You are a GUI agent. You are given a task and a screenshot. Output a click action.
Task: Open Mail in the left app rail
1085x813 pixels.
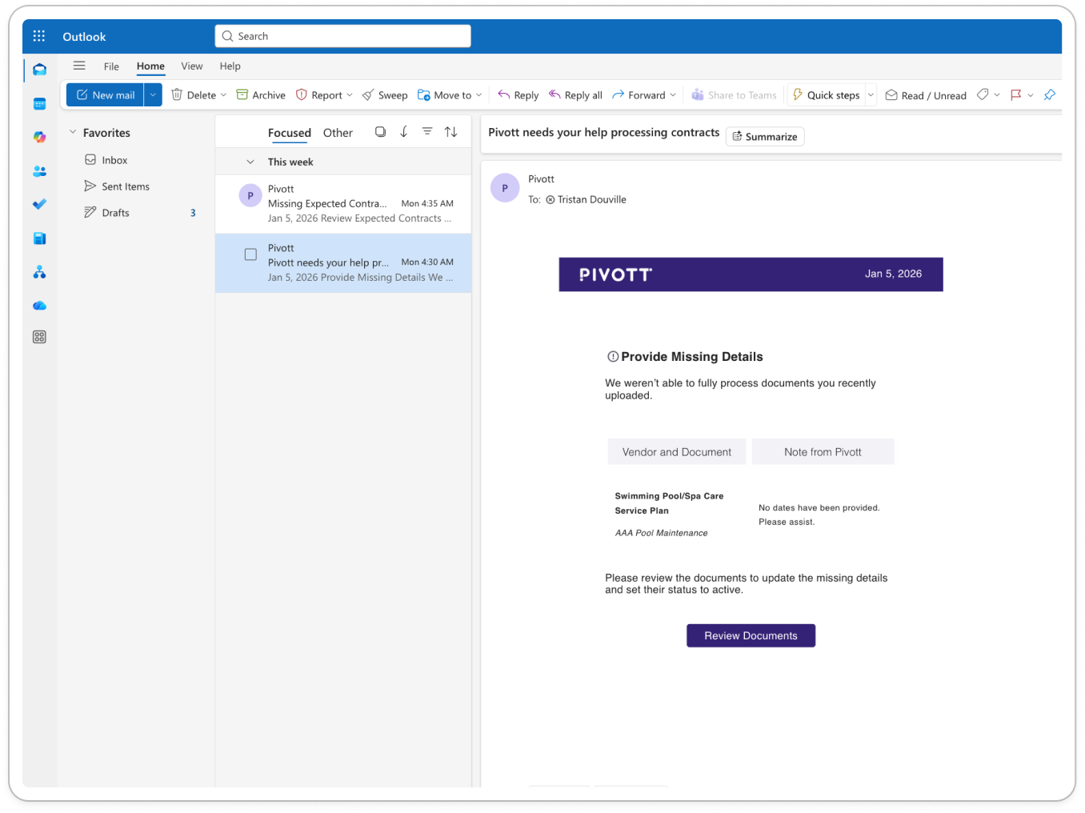[39, 70]
